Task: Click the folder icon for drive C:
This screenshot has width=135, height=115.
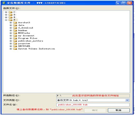Action: tap(10, 12)
